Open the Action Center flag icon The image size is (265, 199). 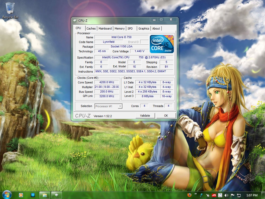pyautogui.click(x=233, y=195)
